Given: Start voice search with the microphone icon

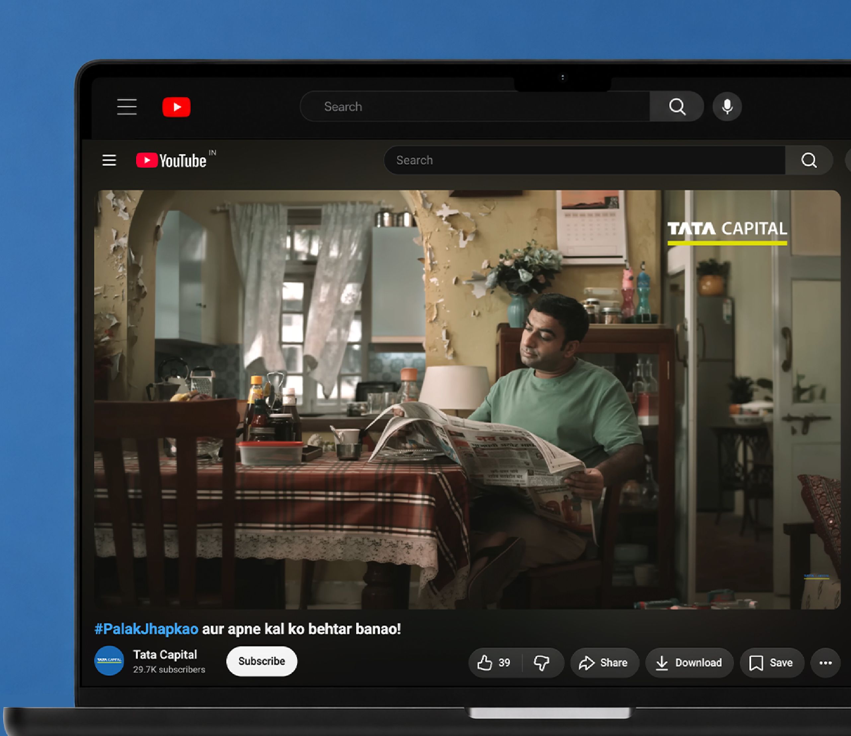Looking at the screenshot, I should click(727, 107).
